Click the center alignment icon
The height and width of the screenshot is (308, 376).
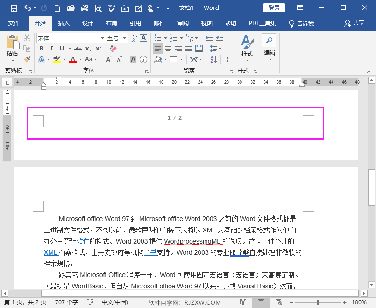168,49
